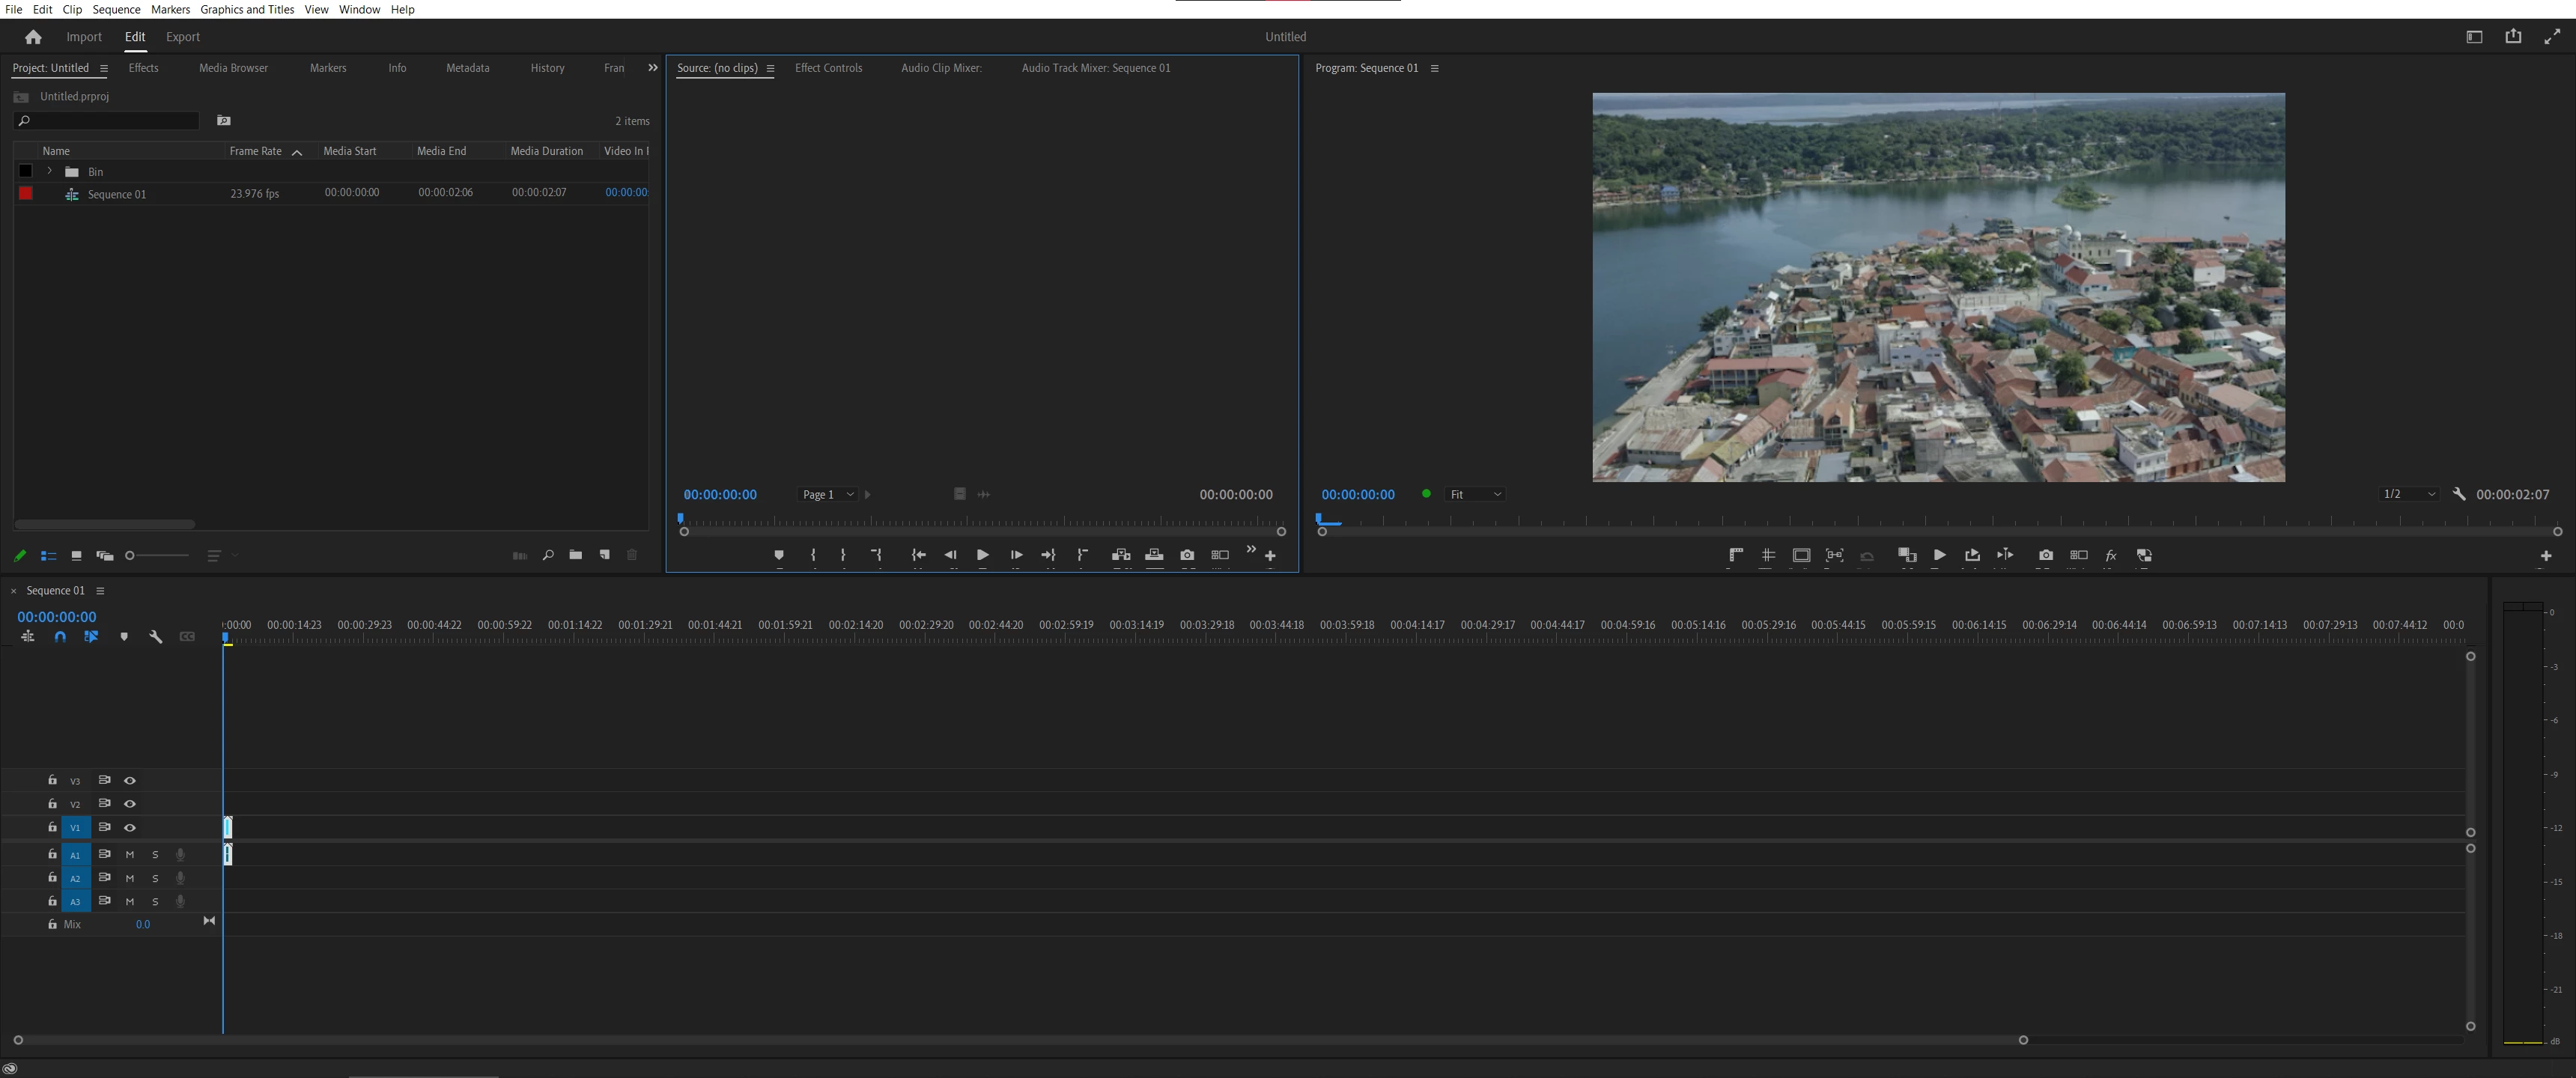Solo audio track A2
The height and width of the screenshot is (1078, 2576).
coord(155,878)
